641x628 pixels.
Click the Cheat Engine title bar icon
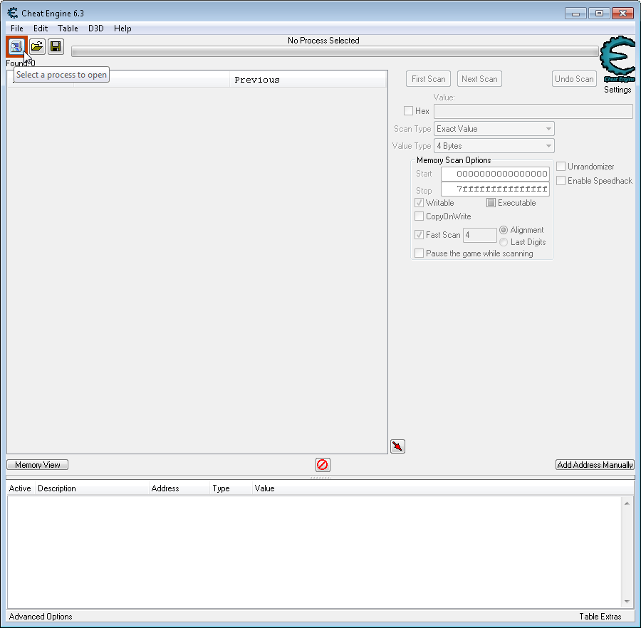point(13,13)
